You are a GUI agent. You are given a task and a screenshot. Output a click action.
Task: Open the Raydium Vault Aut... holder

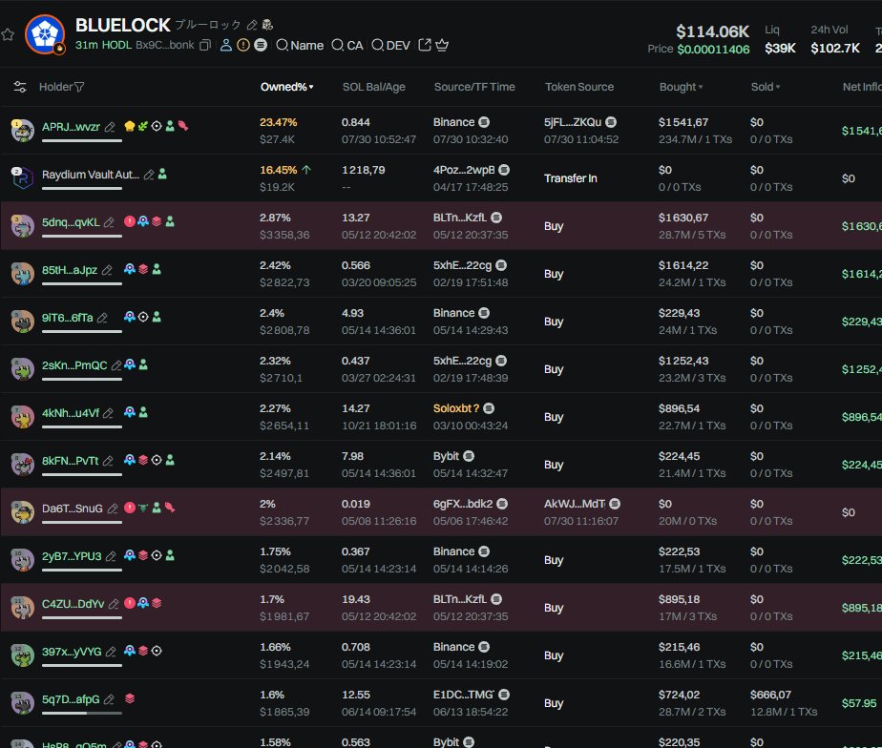coord(91,175)
